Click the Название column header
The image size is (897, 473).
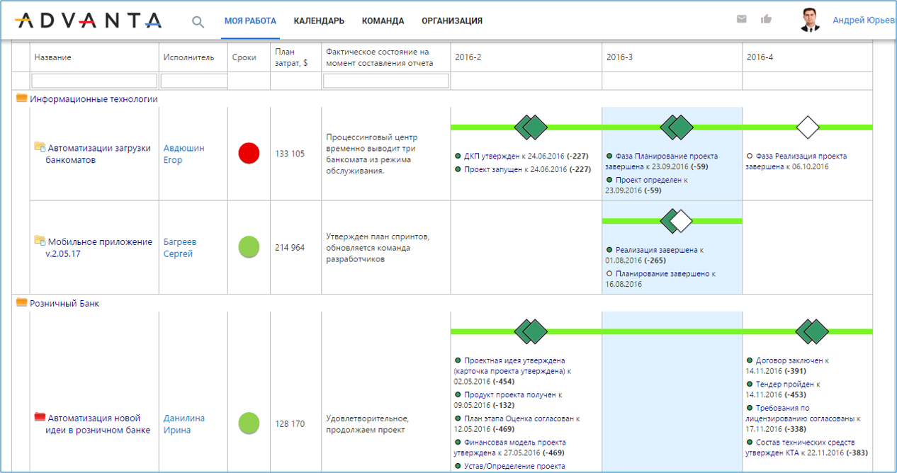click(53, 57)
